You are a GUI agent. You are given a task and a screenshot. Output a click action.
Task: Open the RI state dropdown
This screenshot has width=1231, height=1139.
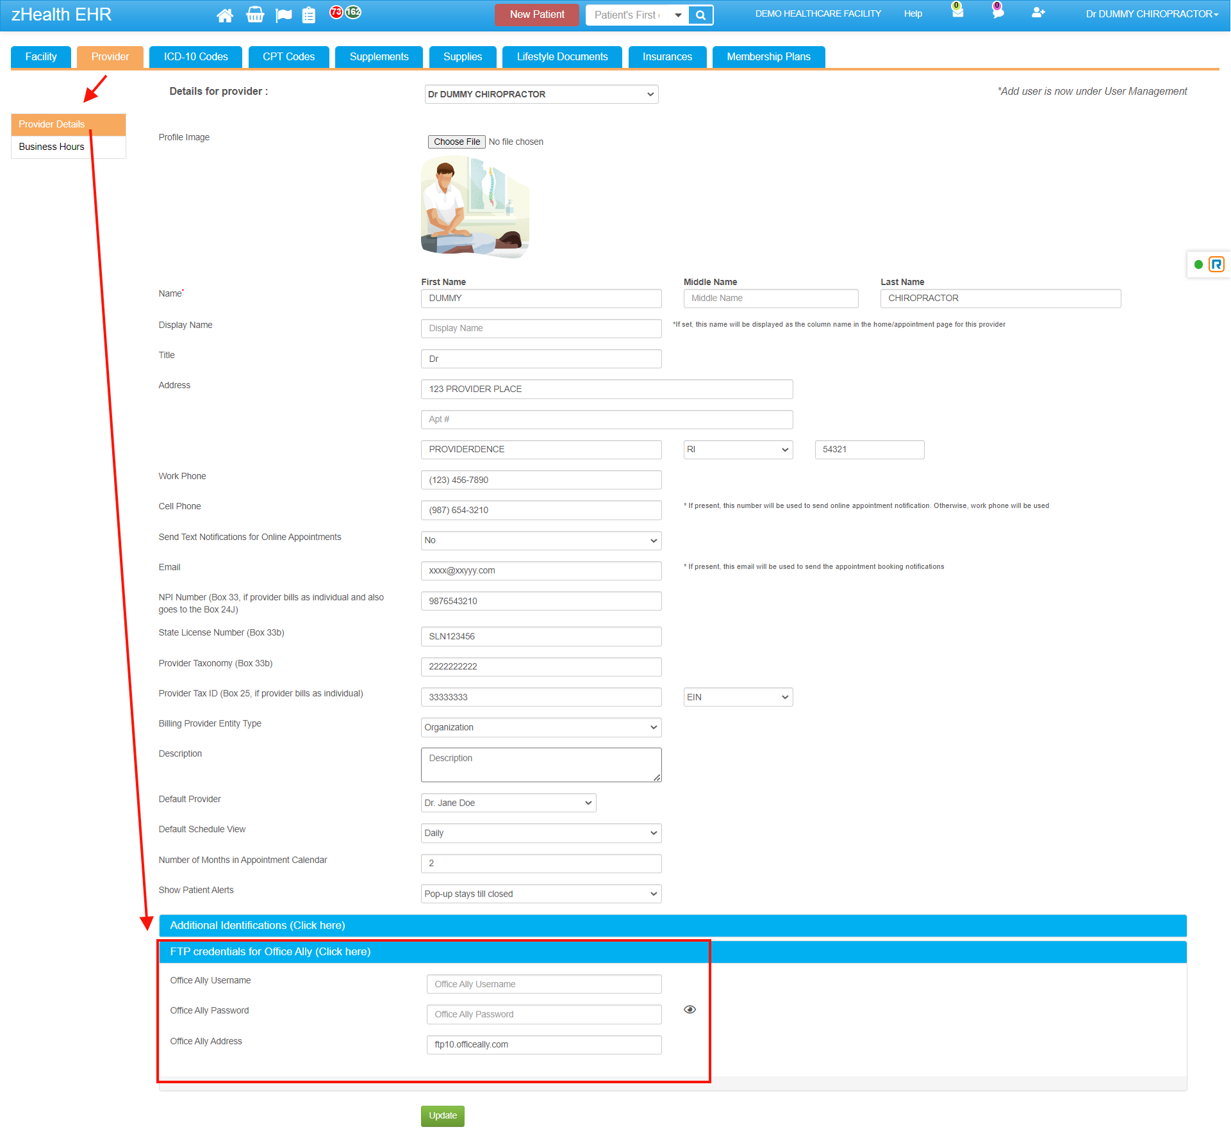coord(738,450)
